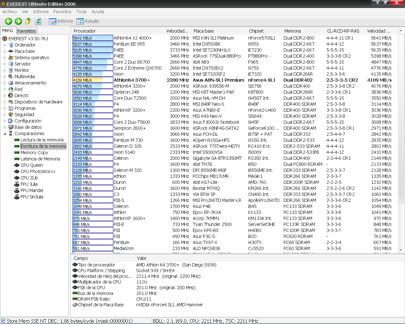Select CPU PhotoWorxx benchmark

click(38, 171)
